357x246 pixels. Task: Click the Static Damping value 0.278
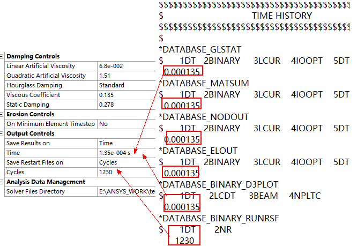tap(123, 105)
